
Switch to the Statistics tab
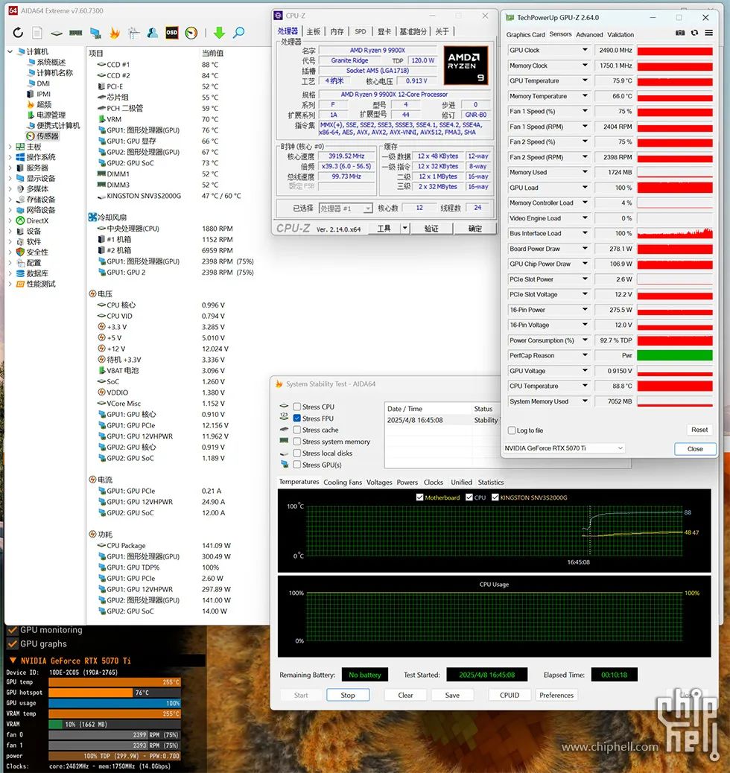[491, 483]
